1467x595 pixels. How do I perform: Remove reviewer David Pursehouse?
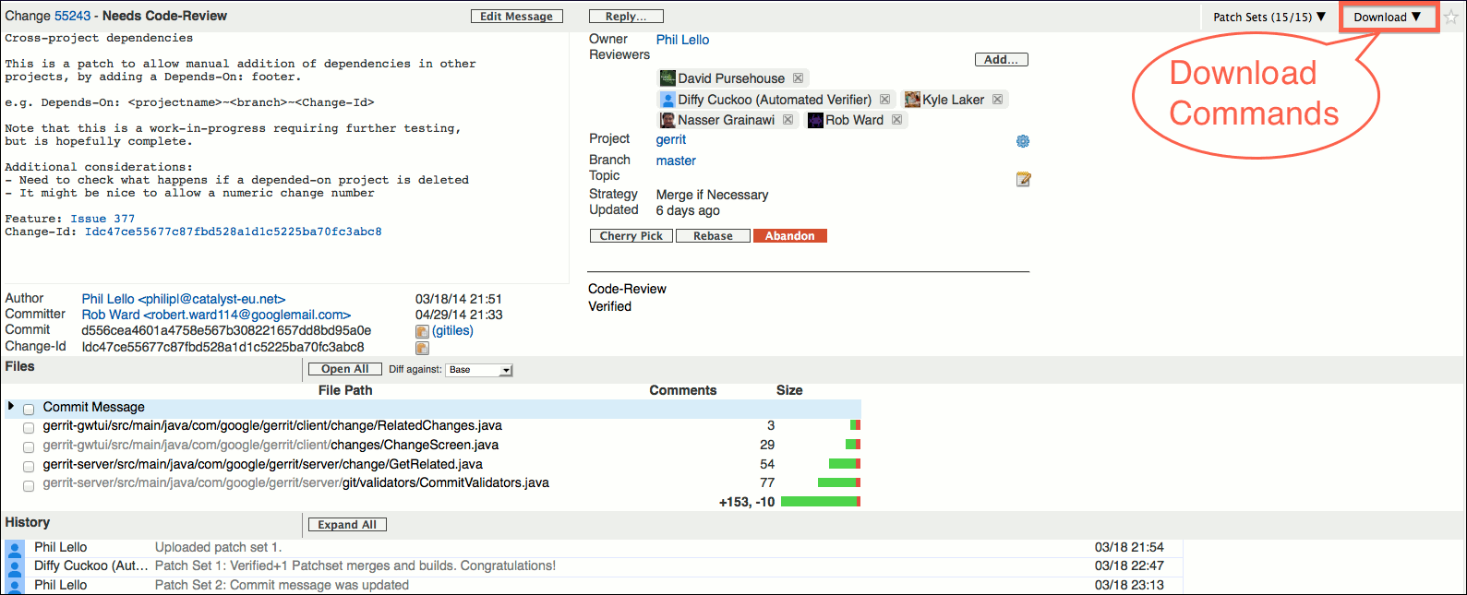(x=798, y=78)
